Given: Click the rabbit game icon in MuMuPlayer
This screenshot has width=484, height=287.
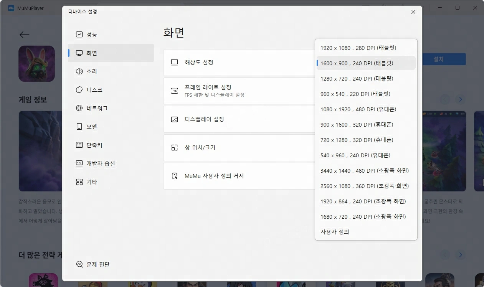Looking at the screenshot, I should coord(36,64).
